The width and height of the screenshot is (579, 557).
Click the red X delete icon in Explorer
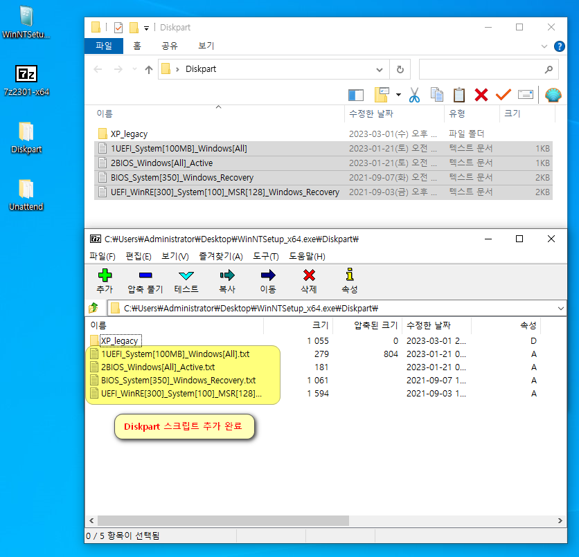(481, 95)
